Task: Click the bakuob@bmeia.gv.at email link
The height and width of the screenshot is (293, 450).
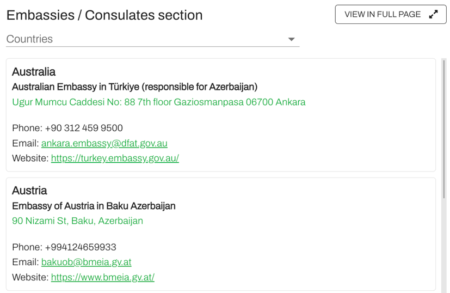Action: click(x=86, y=262)
